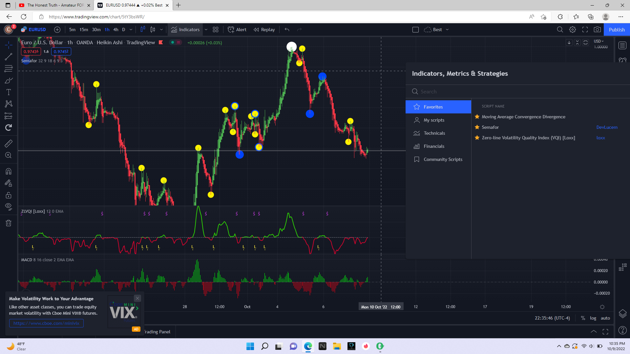Viewport: 630px width, 354px height.
Task: Toggle auto scale option
Action: coord(605,318)
